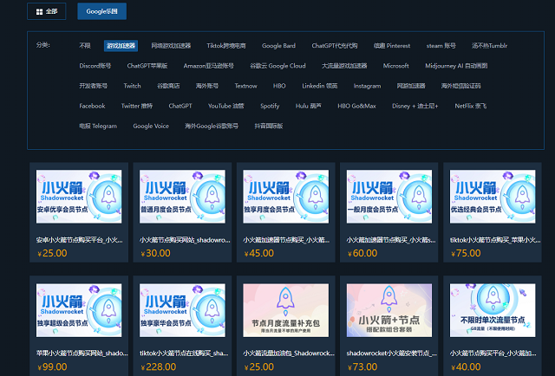Viewport: 555px width, 376px height.
Task: Choose the 电报 Telegram category
Action: (98, 126)
